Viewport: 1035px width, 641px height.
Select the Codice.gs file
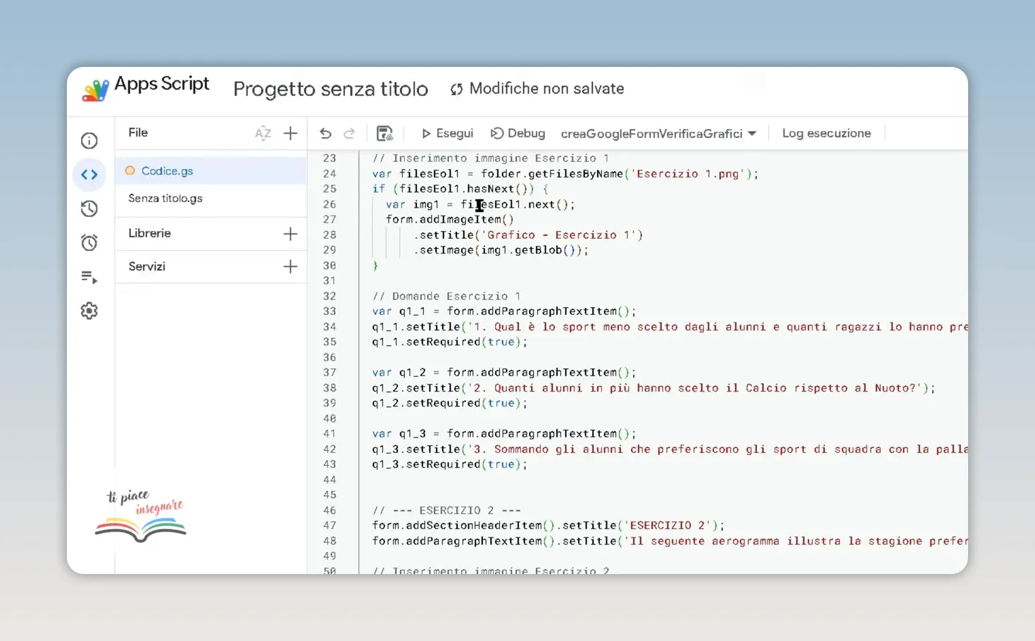point(211,170)
